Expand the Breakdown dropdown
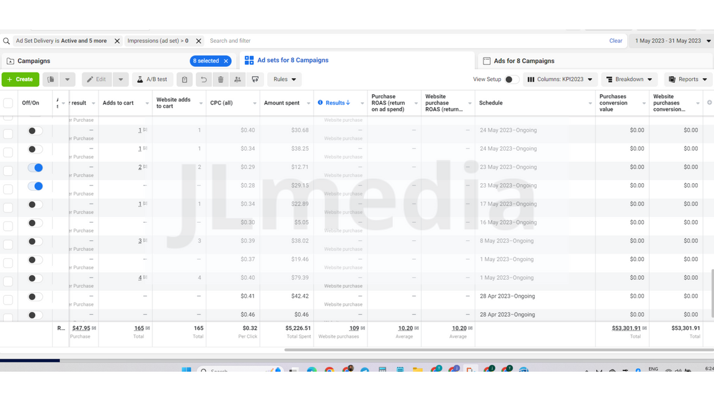 (629, 79)
